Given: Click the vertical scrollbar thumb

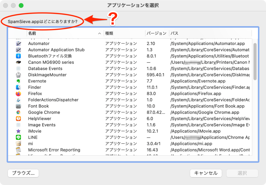Looking at the screenshot, I should coord(255,61).
